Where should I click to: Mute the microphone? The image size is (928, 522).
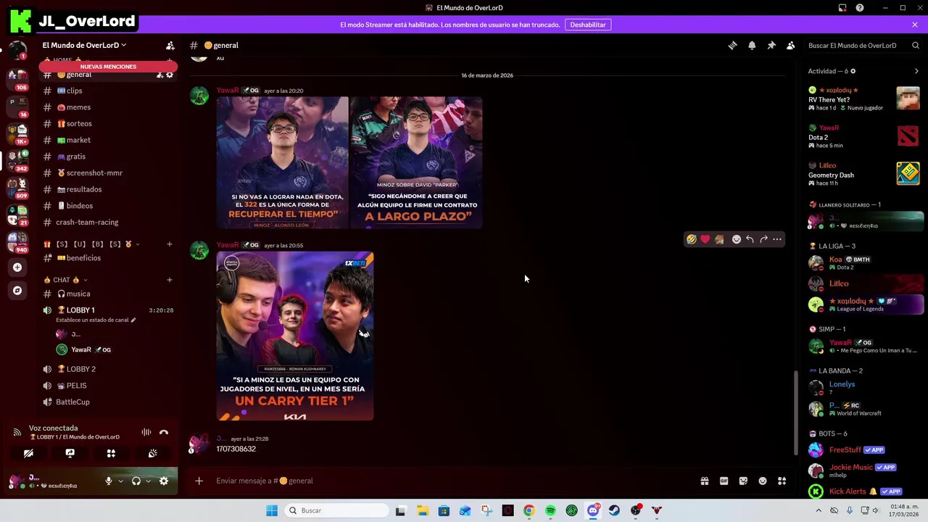tap(109, 481)
